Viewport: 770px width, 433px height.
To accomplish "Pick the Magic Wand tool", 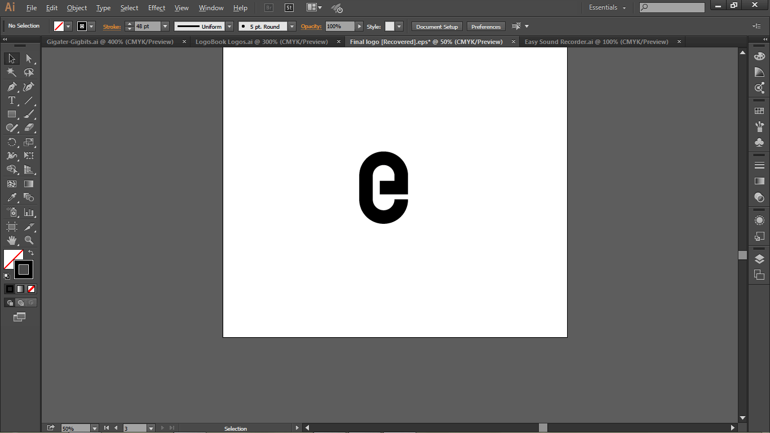I will pos(11,73).
